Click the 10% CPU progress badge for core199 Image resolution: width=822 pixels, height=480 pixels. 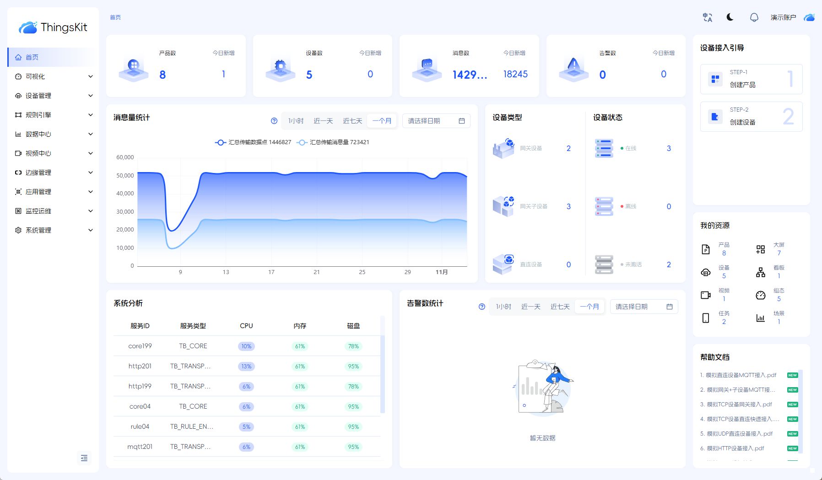tap(246, 346)
